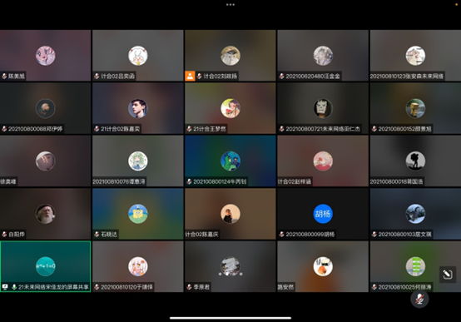
Task: Select the blue 胡杨 avatar
Action: [x=323, y=214]
